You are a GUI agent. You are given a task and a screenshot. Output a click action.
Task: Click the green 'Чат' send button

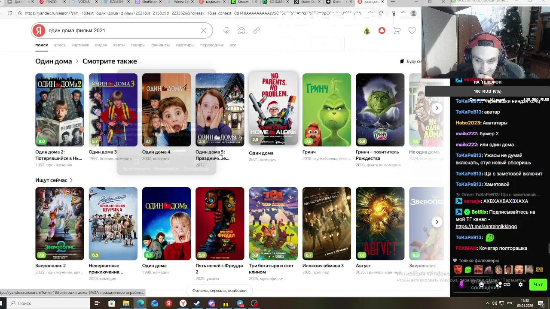point(538,285)
